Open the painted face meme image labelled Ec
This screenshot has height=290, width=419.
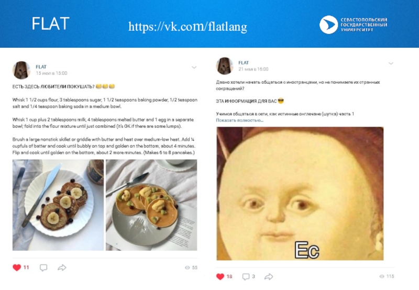tap(300, 194)
